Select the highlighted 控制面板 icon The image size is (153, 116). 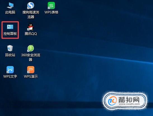[x=10, y=27]
